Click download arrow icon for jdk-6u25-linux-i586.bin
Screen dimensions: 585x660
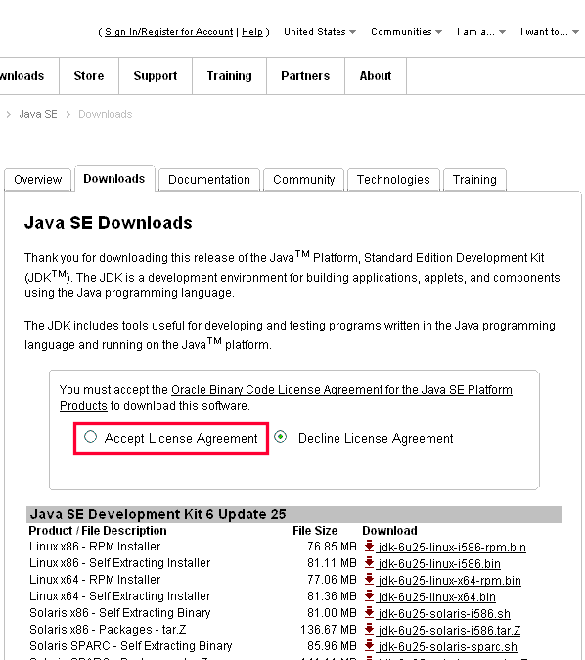click(370, 562)
